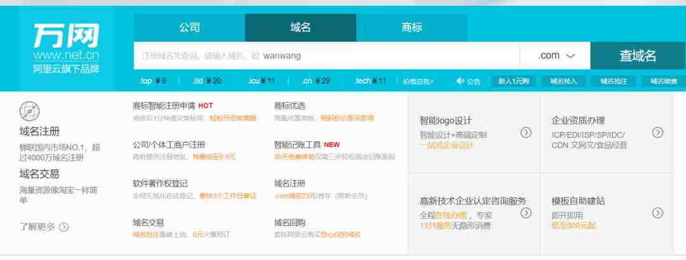Click the 一站式企业设计 orange text
Image resolution: width=686 pixels, height=260 pixels.
click(447, 145)
